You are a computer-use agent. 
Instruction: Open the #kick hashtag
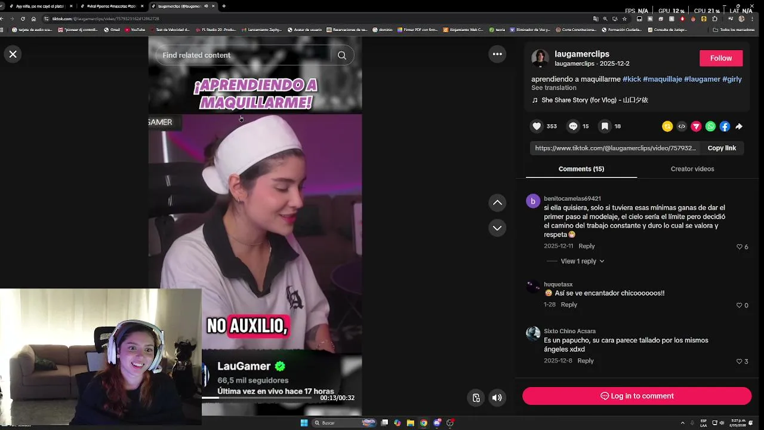[x=631, y=79]
